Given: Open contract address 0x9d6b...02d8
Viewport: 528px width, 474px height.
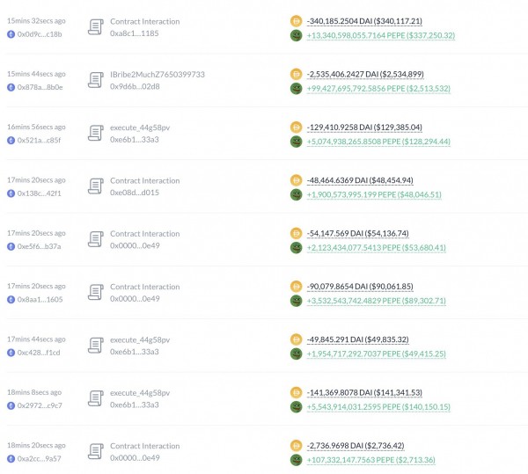Looking at the screenshot, I should 135,86.
